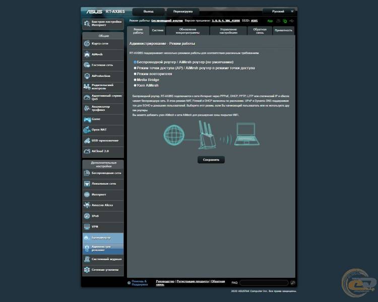Click FAQ search magnifier icon
Image resolution: width=378 pixels, height=302 pixels.
coord(293,283)
